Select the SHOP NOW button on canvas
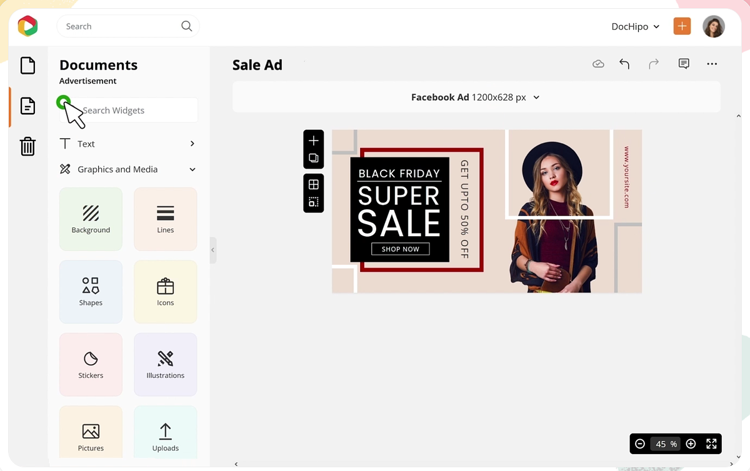The image size is (750, 471). [x=401, y=249]
